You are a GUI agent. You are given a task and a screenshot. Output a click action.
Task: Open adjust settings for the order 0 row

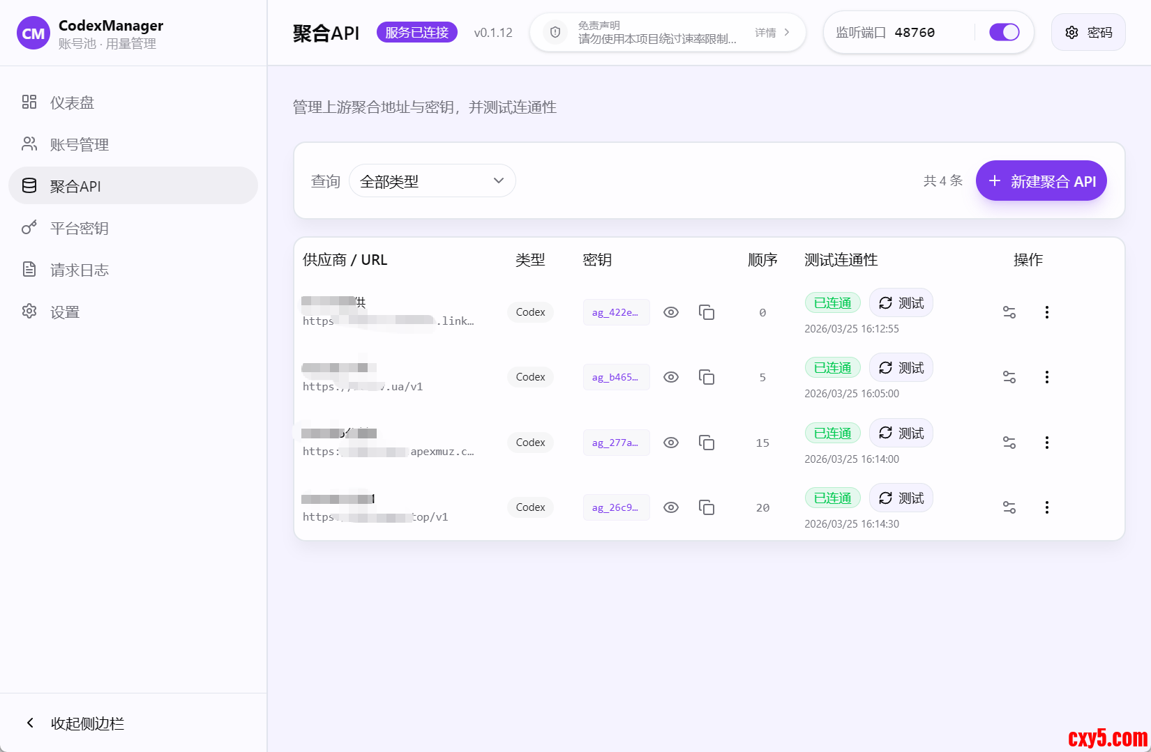pos(1009,312)
